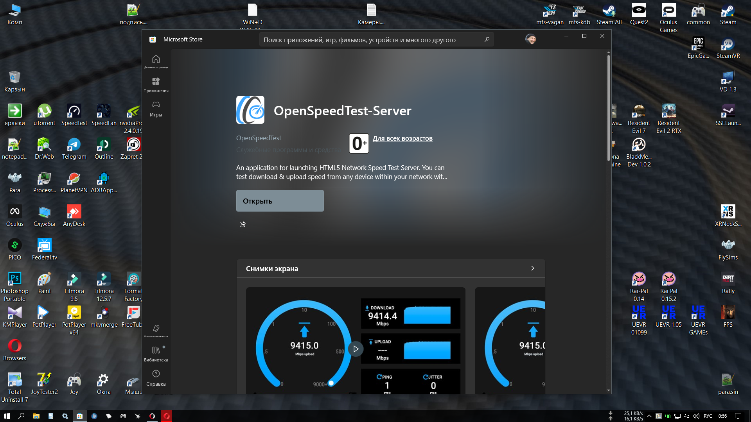Select the Dr.Web desktop icon
This screenshot has height=422, width=751.
[x=44, y=149]
